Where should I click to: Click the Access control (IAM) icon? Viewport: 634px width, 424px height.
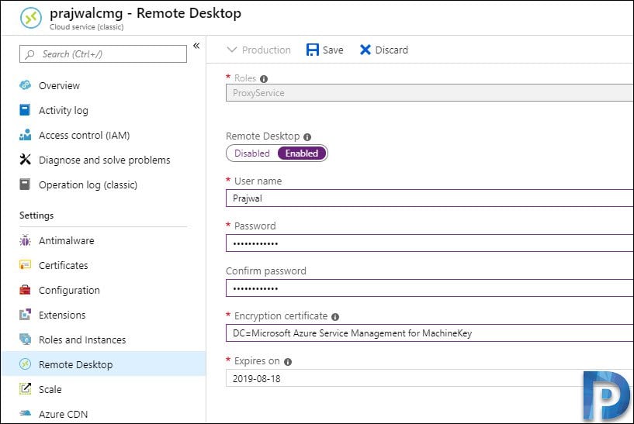click(25, 135)
